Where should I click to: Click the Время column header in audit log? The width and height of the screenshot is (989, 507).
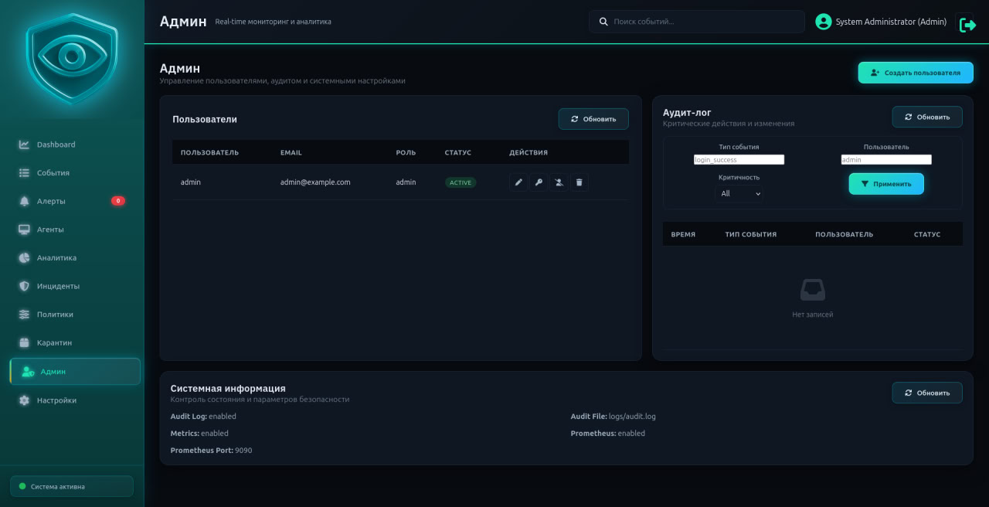pyautogui.click(x=683, y=234)
